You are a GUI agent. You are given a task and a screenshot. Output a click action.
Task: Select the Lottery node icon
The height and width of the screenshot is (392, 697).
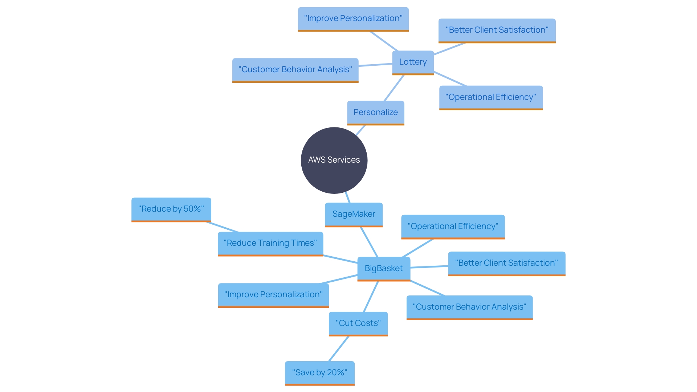(413, 61)
